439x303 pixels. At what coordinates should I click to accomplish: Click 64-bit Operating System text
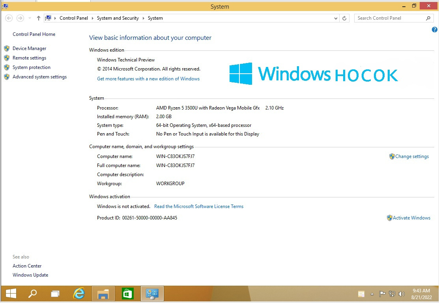(x=204, y=125)
